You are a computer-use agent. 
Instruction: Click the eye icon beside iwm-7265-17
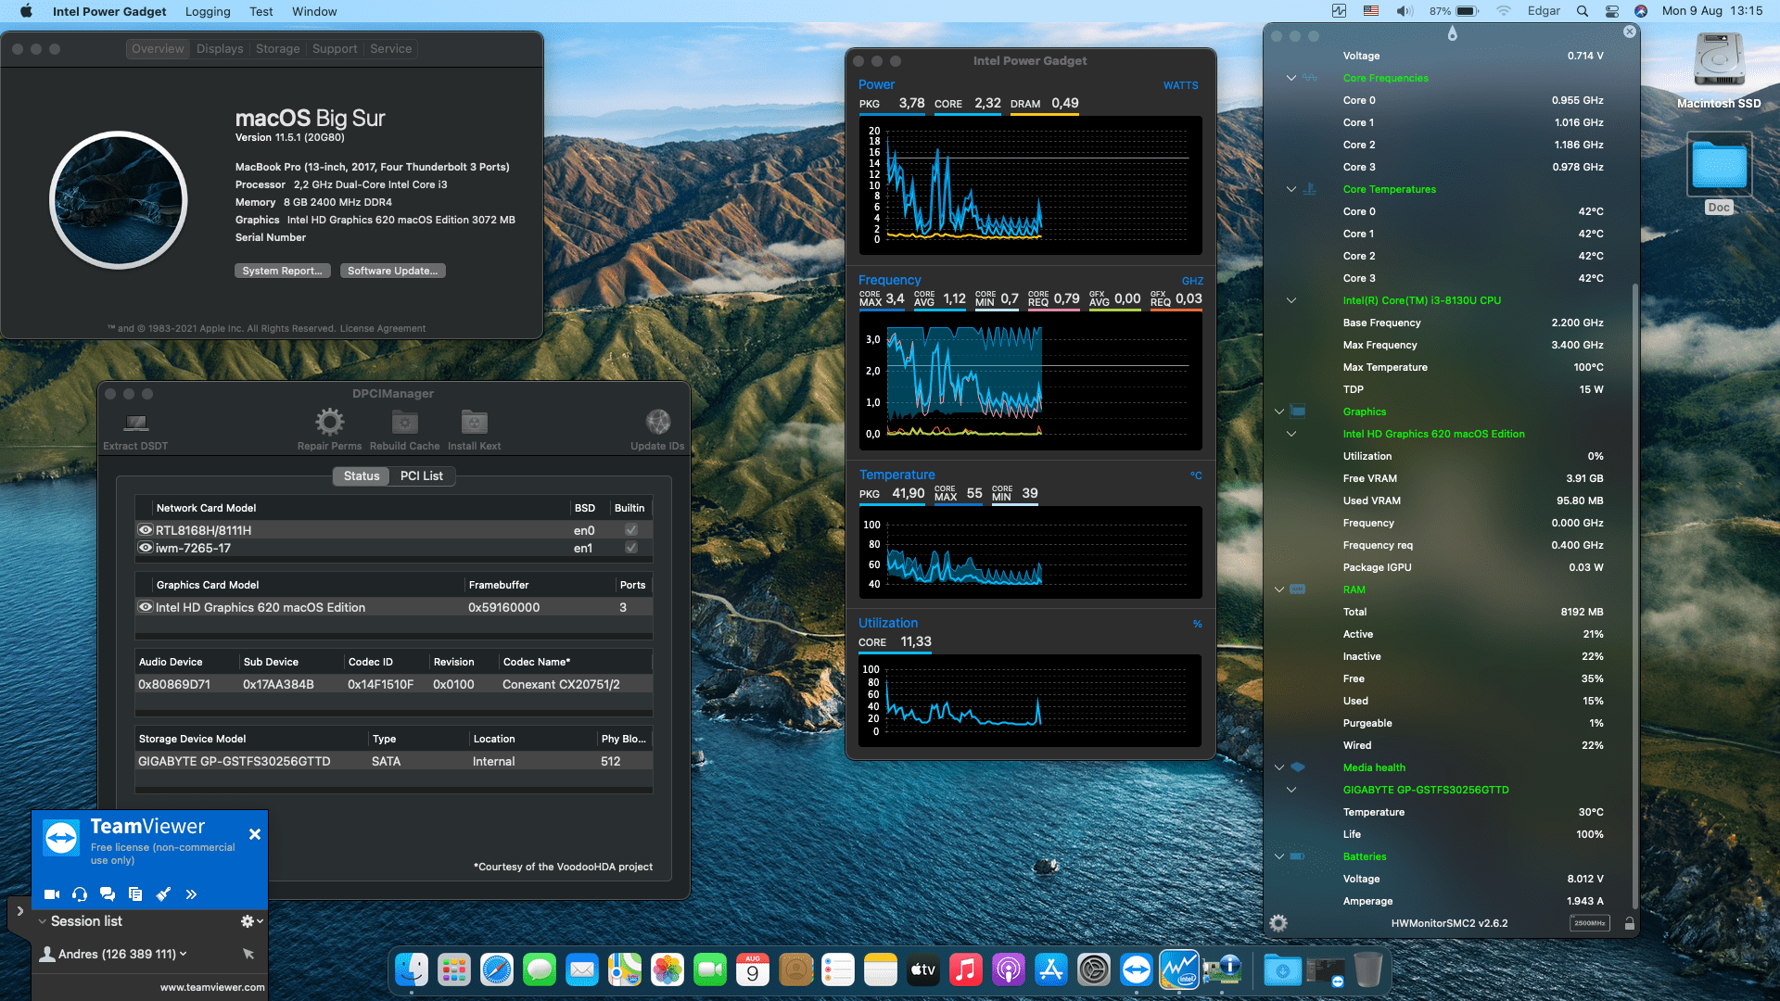coord(146,548)
